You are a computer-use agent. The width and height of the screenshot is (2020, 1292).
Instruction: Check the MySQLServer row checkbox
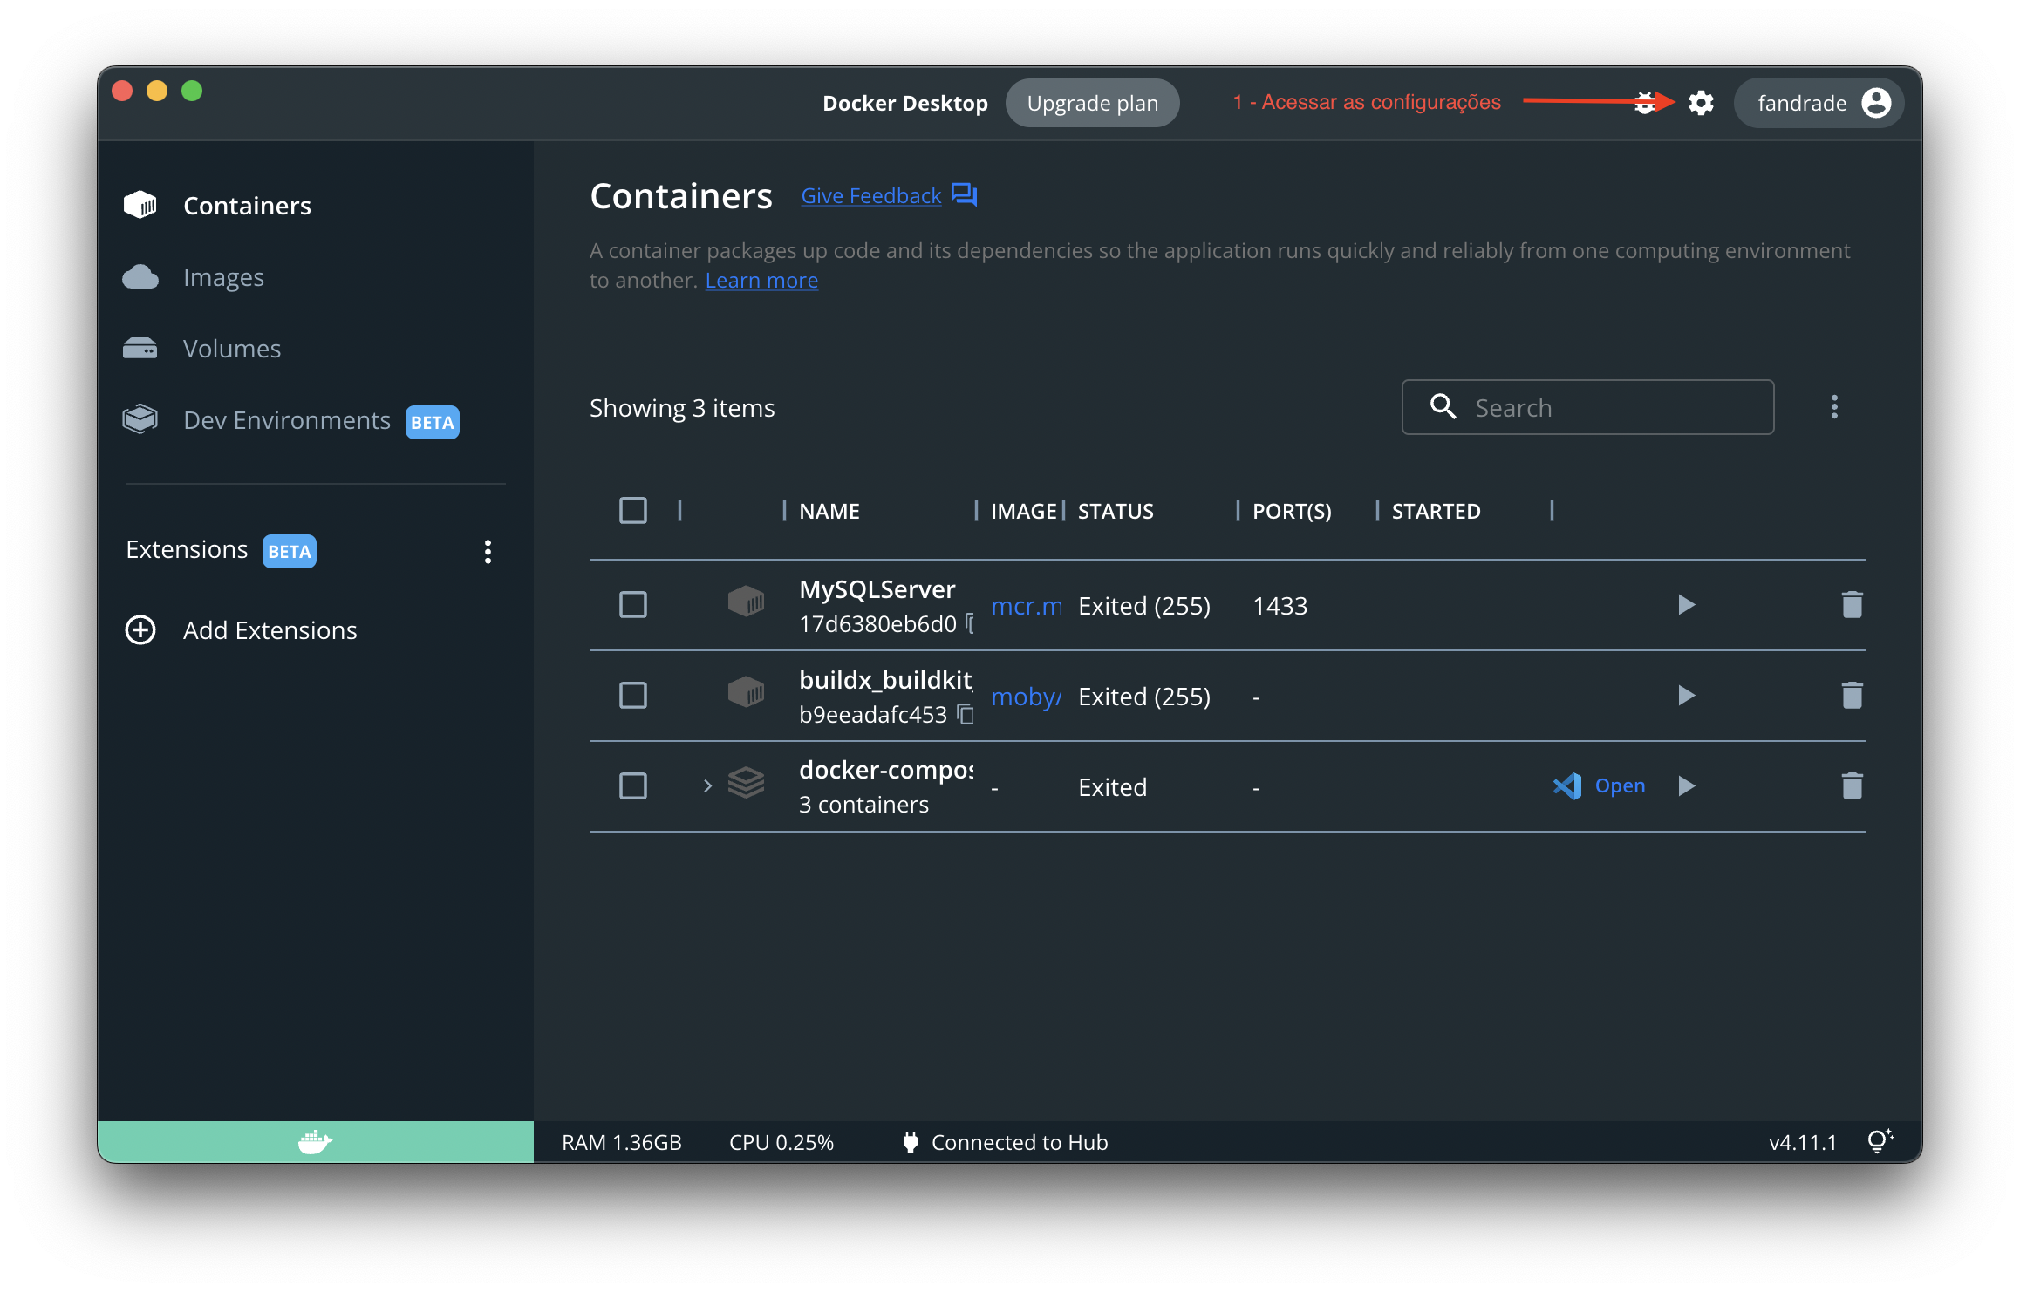coord(632,604)
